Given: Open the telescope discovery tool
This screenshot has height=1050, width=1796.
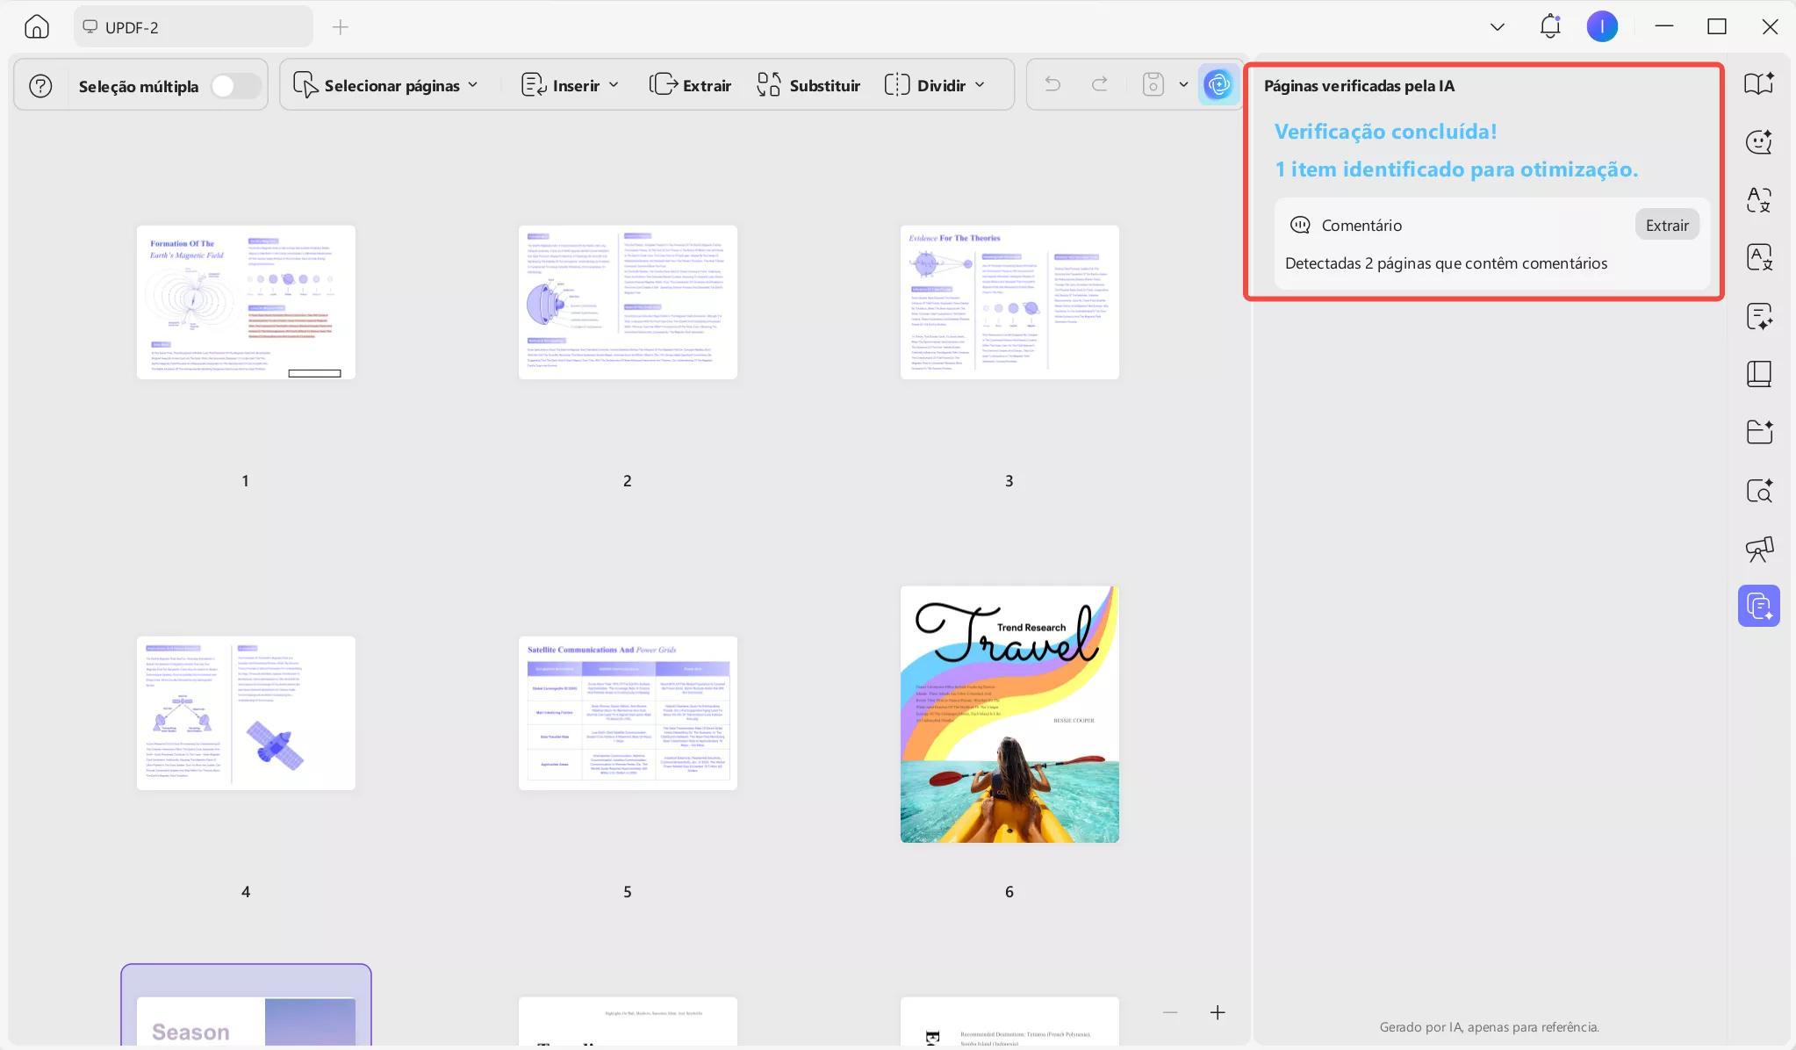Looking at the screenshot, I should click(x=1758, y=549).
